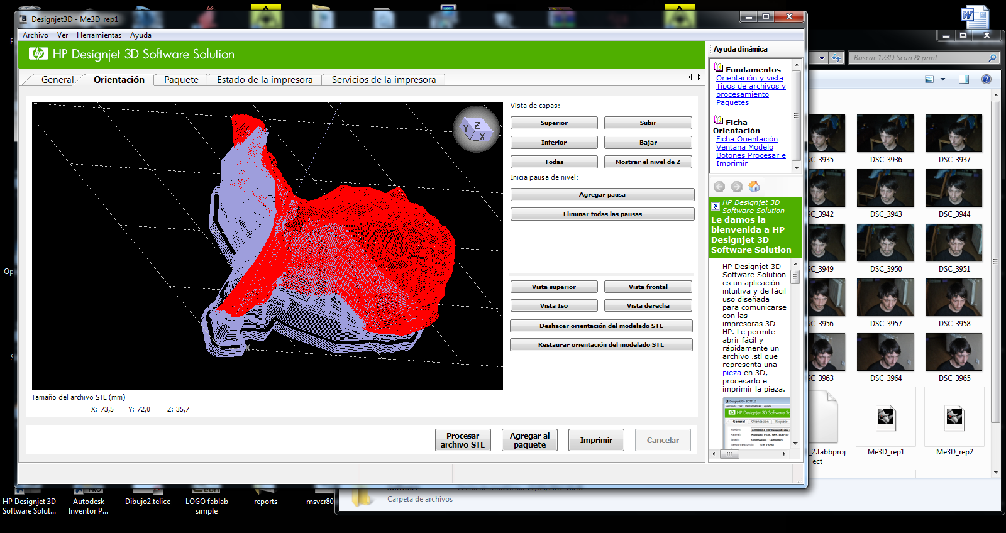Switch to the Paquete tab

(x=181, y=80)
